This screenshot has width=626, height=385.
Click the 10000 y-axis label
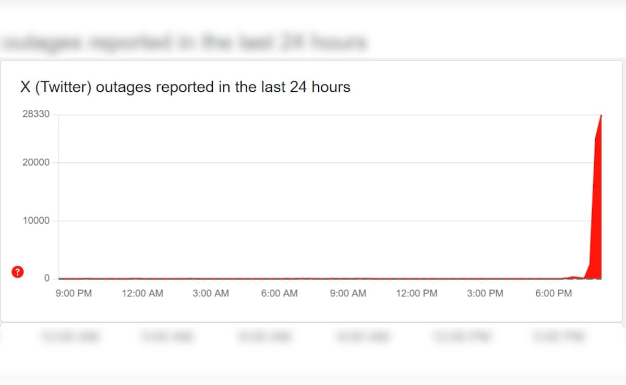[x=36, y=221]
